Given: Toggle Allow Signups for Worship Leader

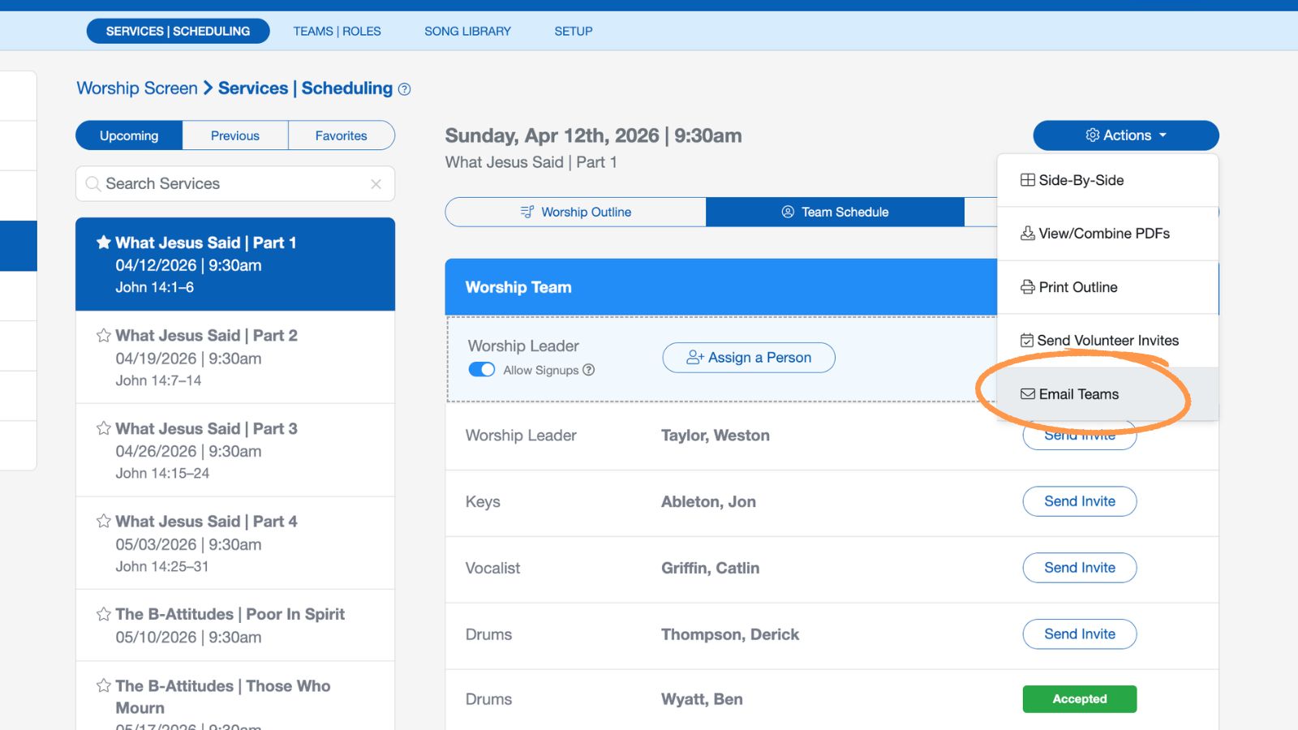Looking at the screenshot, I should click(481, 369).
